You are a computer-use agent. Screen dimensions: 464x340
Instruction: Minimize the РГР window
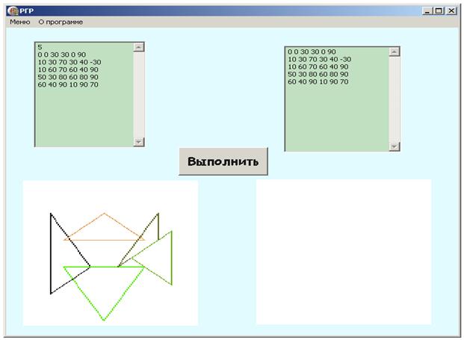coord(427,11)
